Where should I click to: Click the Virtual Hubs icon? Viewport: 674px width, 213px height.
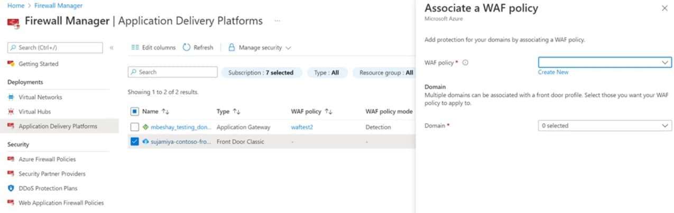(x=11, y=112)
